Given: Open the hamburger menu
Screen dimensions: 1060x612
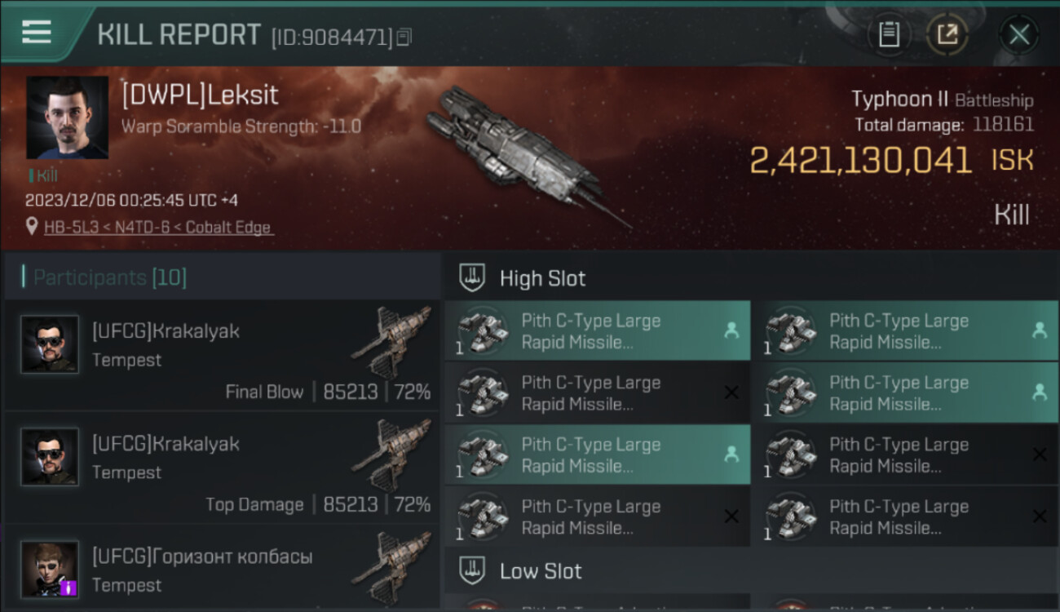Looking at the screenshot, I should pyautogui.click(x=37, y=33).
